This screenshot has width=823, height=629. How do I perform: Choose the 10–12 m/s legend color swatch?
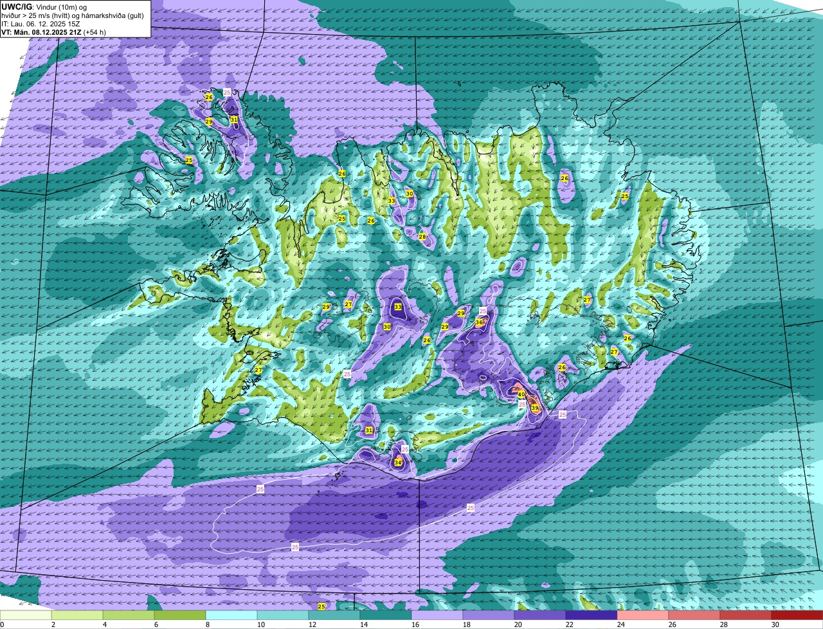(283, 615)
